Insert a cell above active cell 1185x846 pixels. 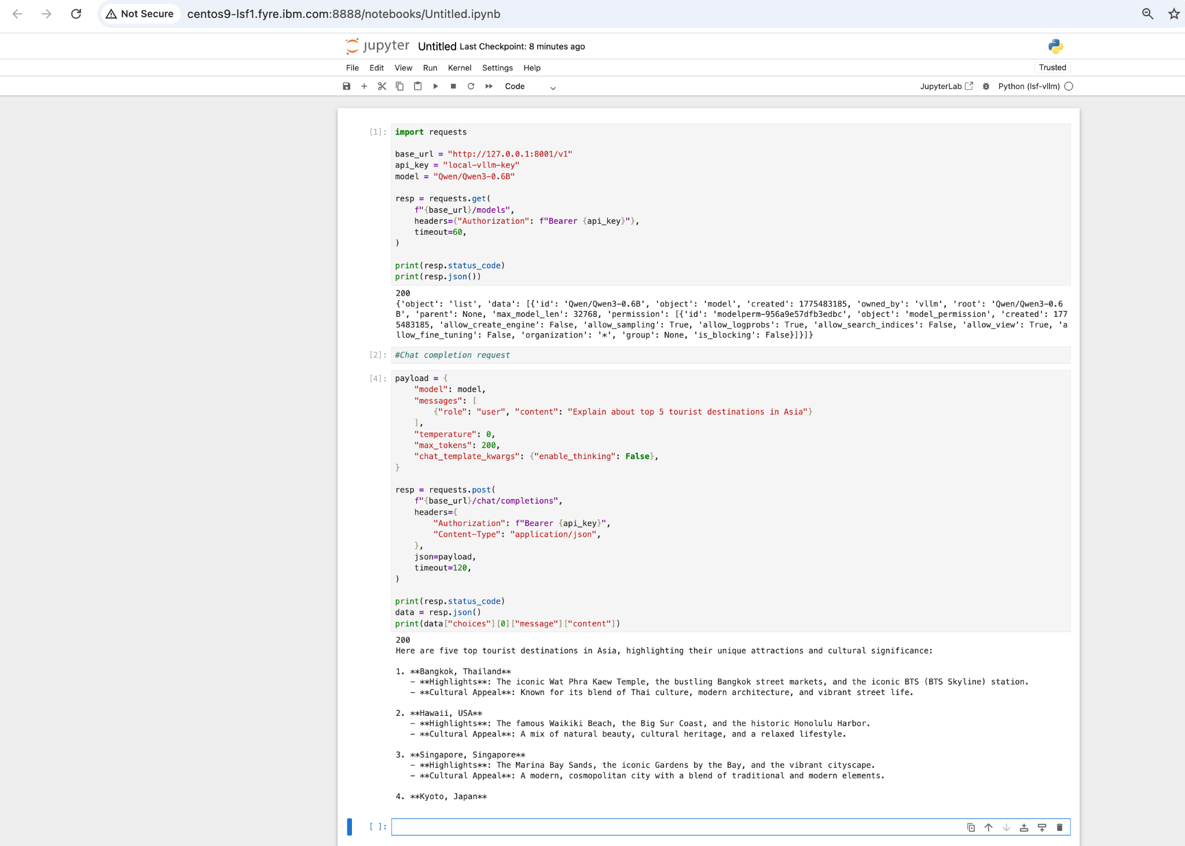pos(1024,827)
